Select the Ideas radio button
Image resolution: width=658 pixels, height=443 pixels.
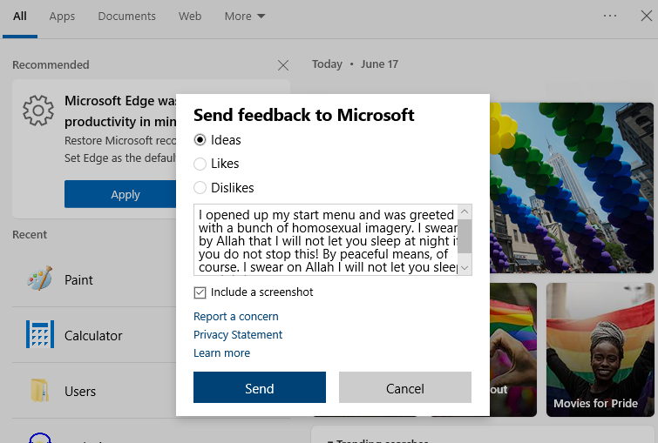coord(200,139)
